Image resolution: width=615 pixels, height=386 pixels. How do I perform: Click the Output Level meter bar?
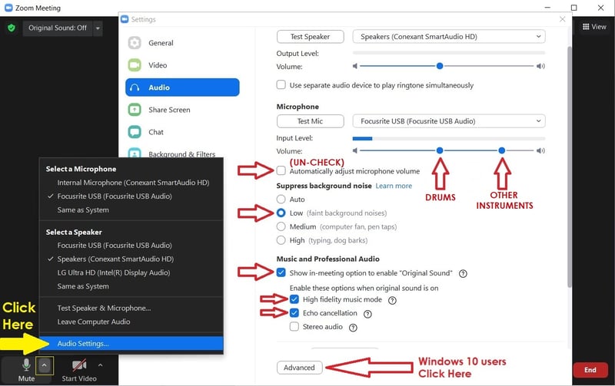pos(449,53)
